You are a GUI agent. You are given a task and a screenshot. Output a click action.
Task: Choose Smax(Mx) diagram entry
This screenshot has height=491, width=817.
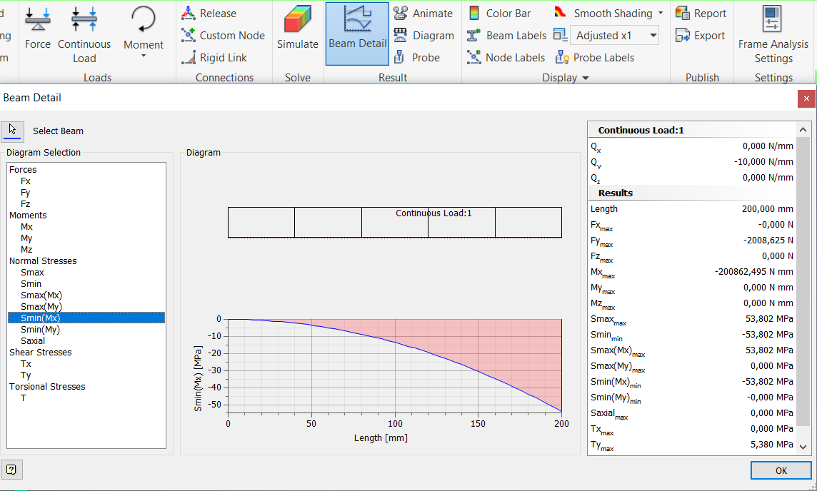(41, 295)
